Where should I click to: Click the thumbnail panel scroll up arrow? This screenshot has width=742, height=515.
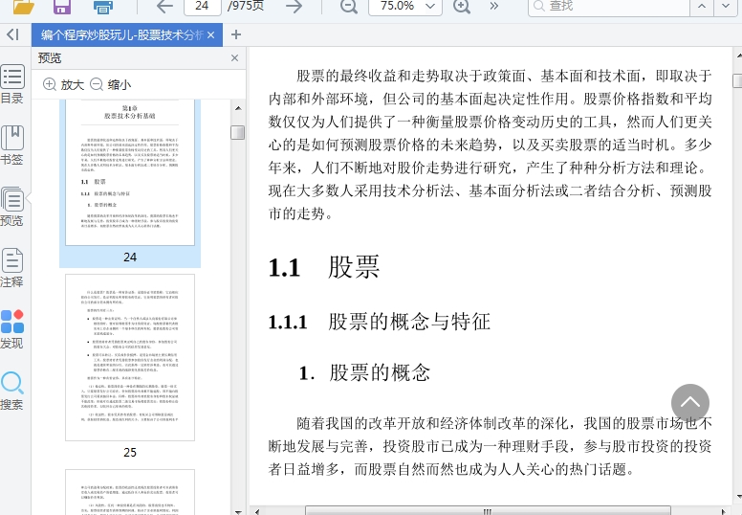(x=238, y=108)
